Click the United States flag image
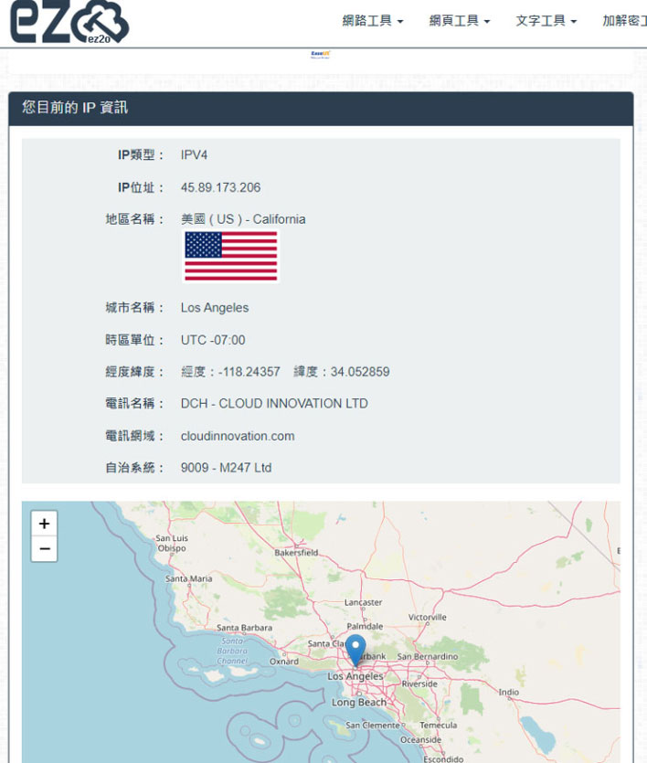647x763 pixels. coord(231,257)
